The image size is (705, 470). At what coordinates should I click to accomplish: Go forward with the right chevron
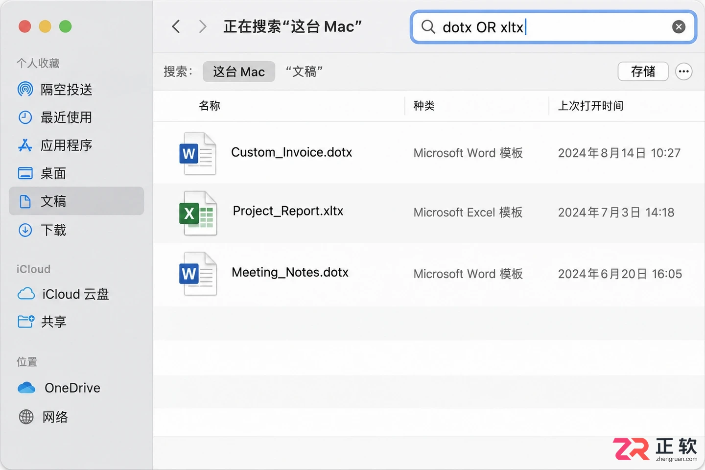click(203, 26)
